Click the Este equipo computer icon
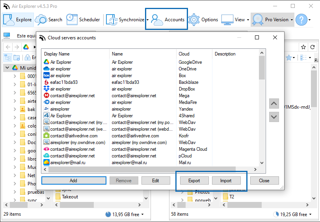Image resolution: width=320 pixels, height=222 pixels. point(7,36)
